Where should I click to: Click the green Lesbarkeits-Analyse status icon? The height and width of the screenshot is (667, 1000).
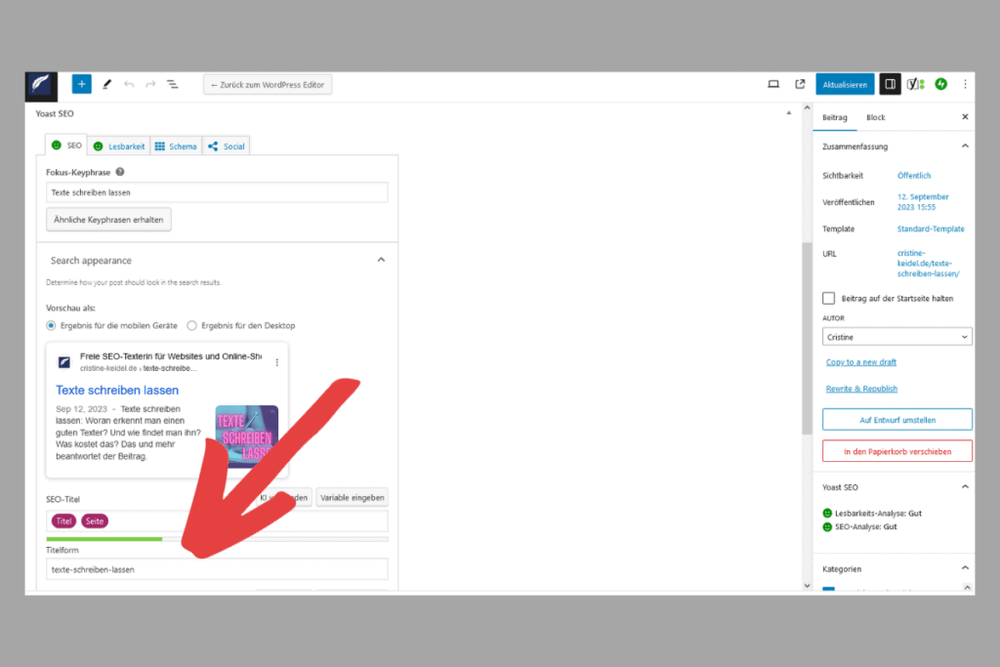827,513
